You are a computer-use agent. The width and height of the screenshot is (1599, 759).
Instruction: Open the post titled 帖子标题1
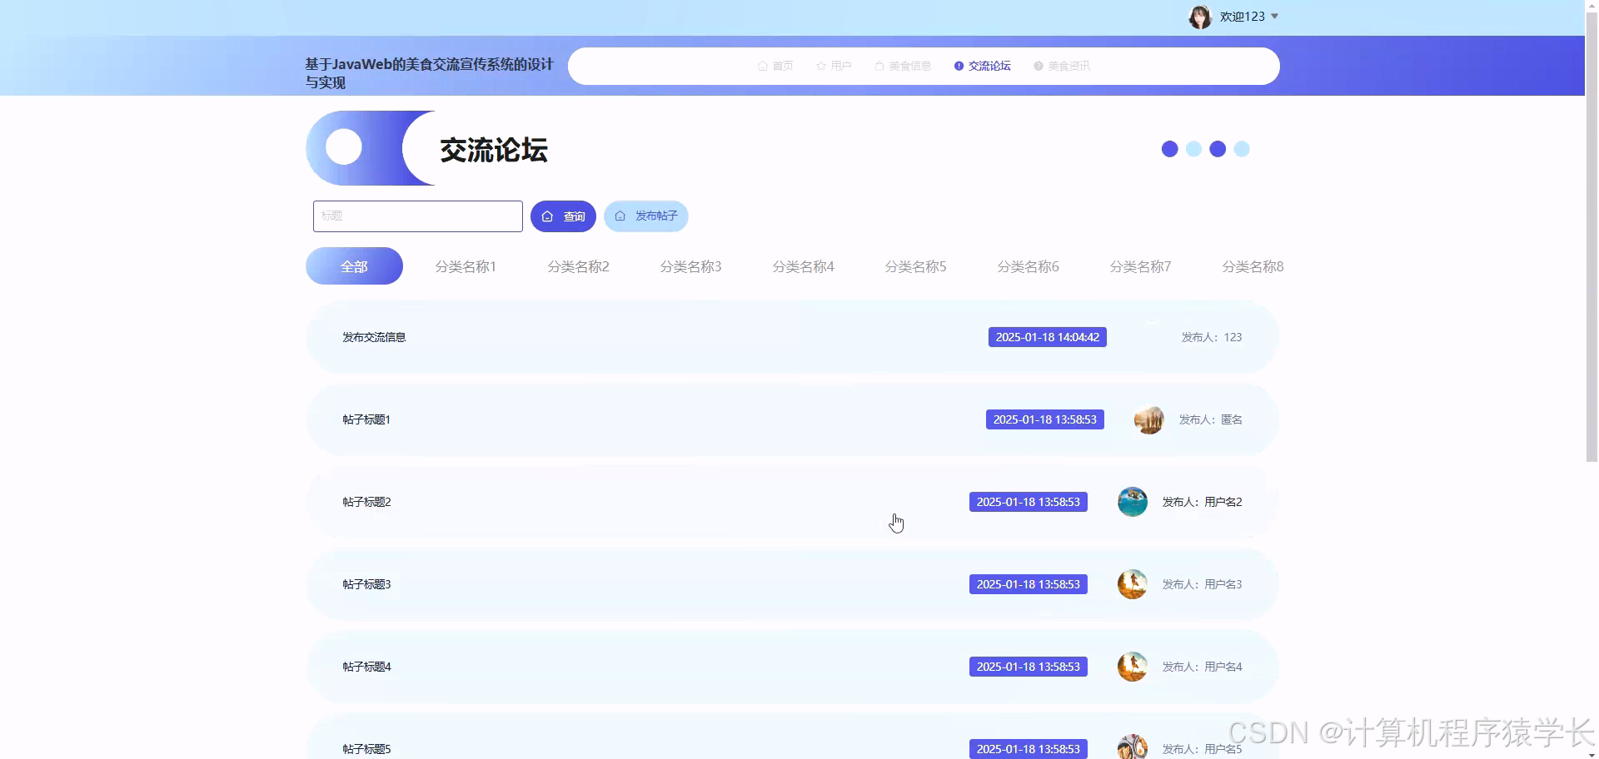tap(366, 419)
